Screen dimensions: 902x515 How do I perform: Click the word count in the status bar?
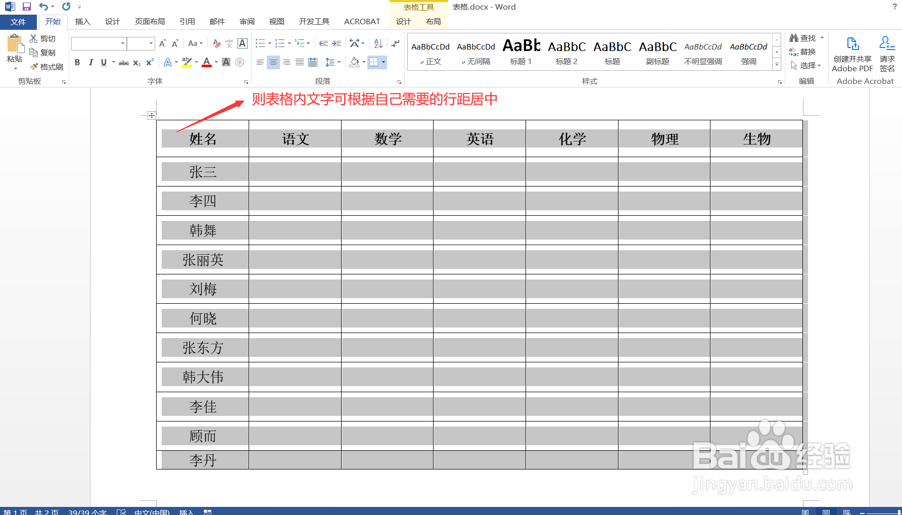pos(87,511)
